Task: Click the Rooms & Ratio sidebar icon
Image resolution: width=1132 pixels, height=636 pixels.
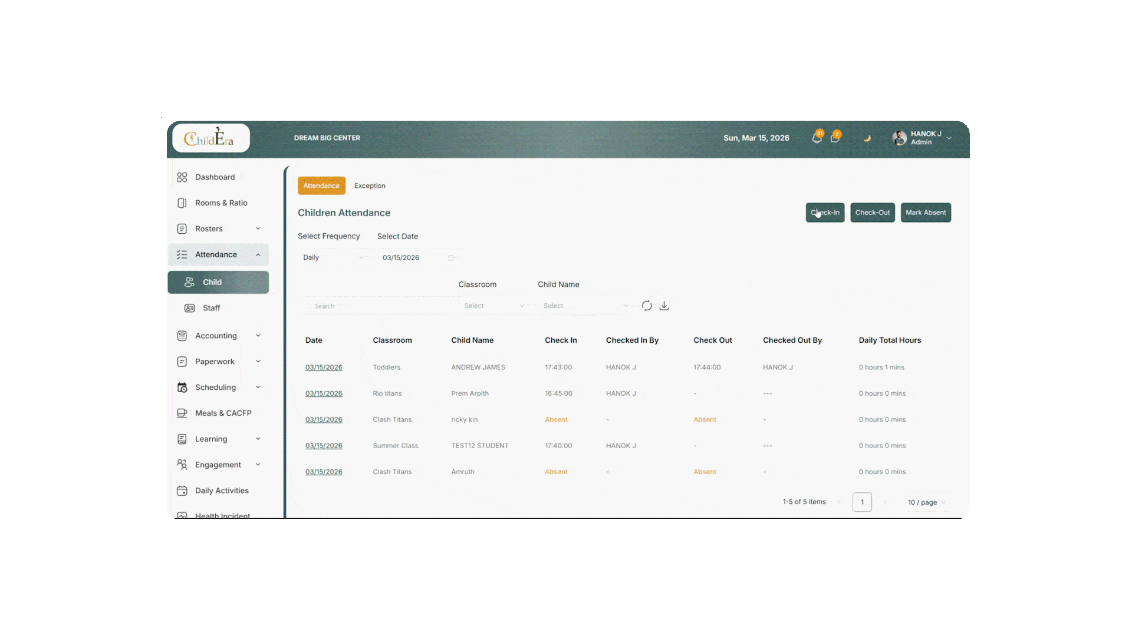Action: click(182, 203)
